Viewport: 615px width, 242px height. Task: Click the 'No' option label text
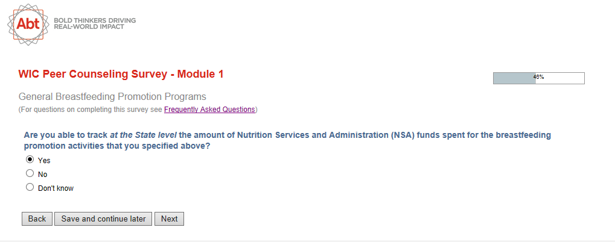click(42, 175)
